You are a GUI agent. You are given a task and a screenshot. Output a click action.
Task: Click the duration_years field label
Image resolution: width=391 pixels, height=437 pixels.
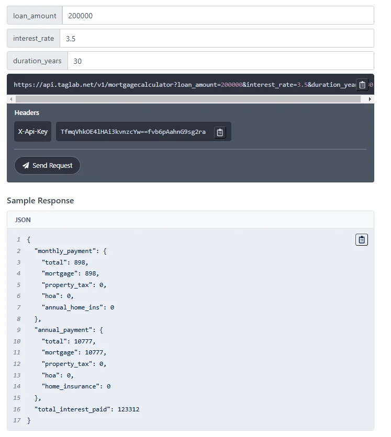click(37, 61)
